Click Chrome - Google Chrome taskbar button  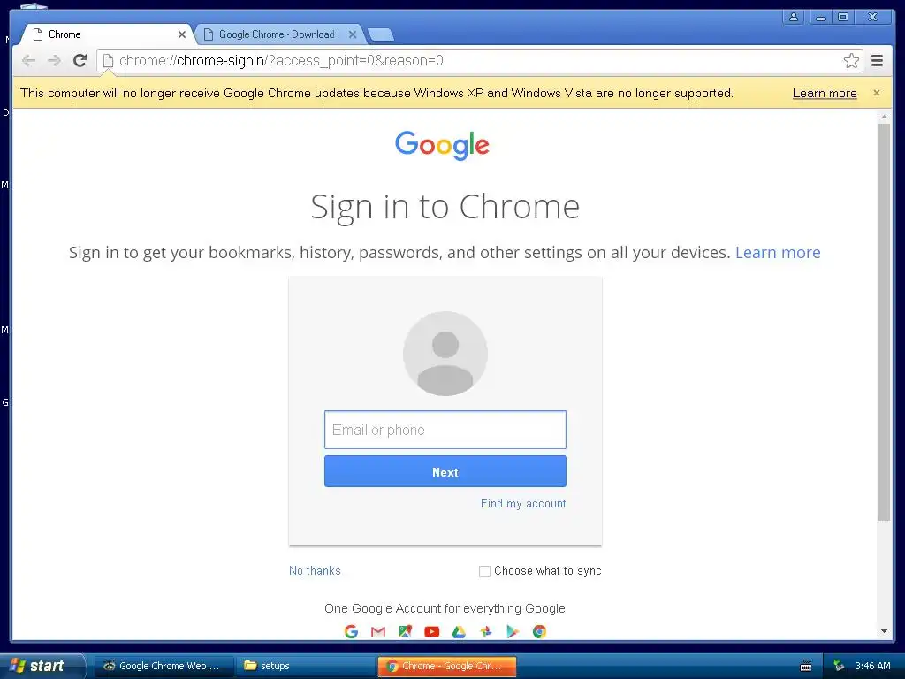446,666
